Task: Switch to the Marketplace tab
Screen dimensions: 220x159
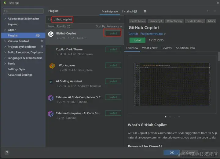Action: [110, 12]
